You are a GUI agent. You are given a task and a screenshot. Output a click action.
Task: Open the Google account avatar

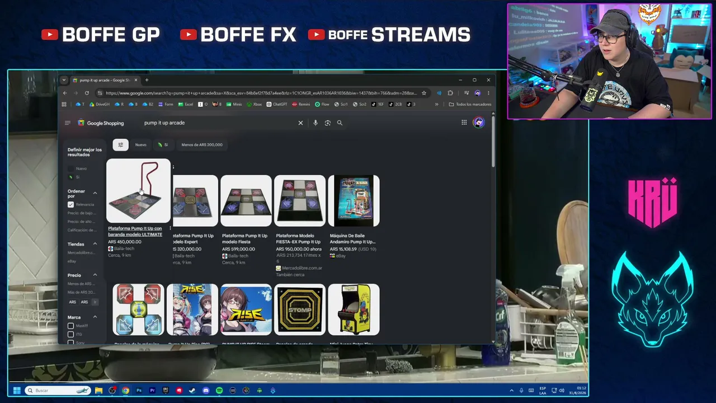point(479,123)
